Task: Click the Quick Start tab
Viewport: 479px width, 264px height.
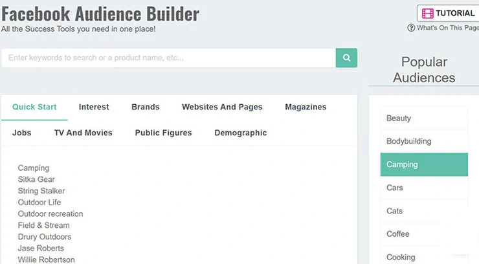Action: (x=34, y=107)
